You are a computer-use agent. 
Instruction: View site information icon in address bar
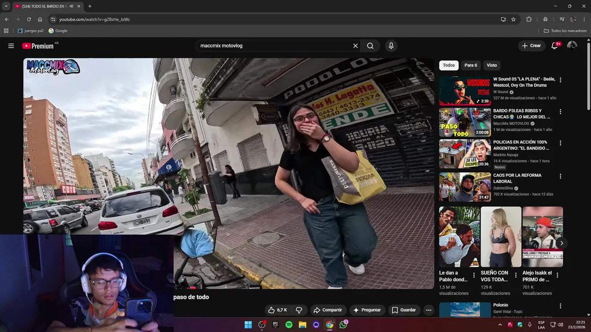click(x=53, y=19)
